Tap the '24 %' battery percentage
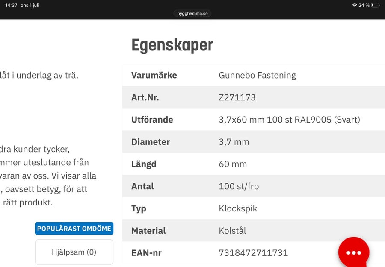 (x=364, y=5)
